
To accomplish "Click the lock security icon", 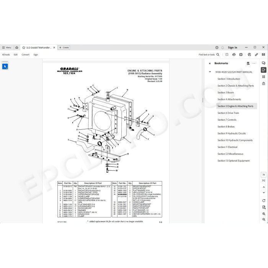I will (x=263, y=83).
